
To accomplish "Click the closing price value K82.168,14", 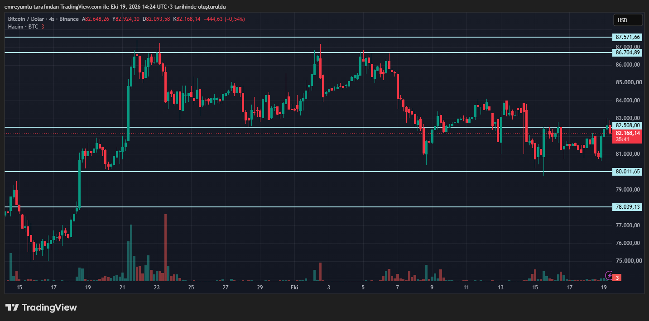I will (x=187, y=19).
